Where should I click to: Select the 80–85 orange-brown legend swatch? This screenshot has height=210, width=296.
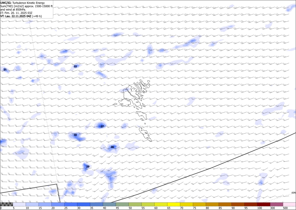(212, 204)
